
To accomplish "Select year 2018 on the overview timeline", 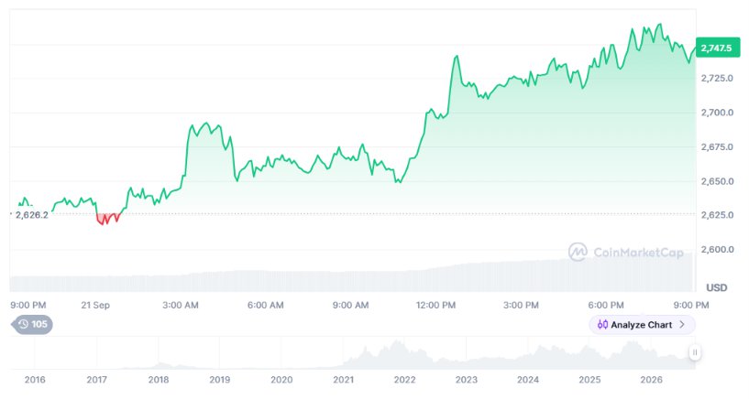I will [158, 380].
